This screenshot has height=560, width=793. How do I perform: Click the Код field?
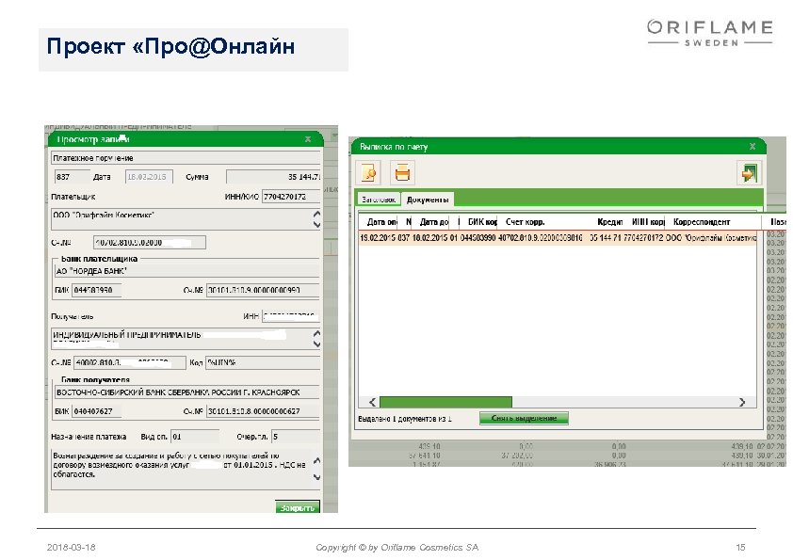(263, 362)
